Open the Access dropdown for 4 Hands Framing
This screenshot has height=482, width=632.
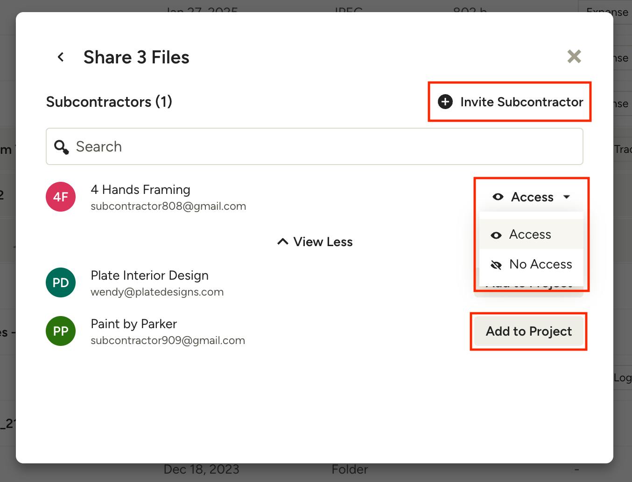point(532,197)
